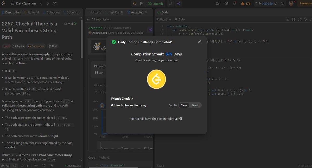
Task: Open the notes icon next to Submit
Action: tap(170, 3)
